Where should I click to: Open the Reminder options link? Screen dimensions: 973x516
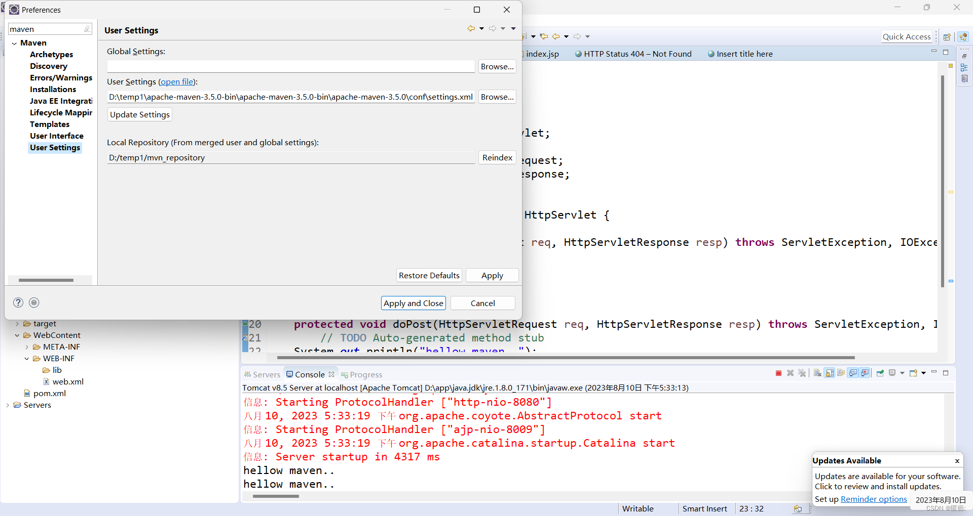click(x=874, y=499)
